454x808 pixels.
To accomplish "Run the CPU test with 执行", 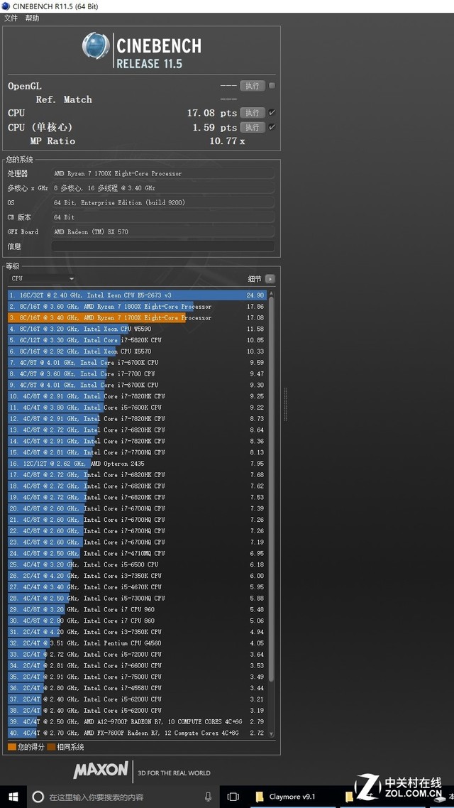I will click(253, 113).
